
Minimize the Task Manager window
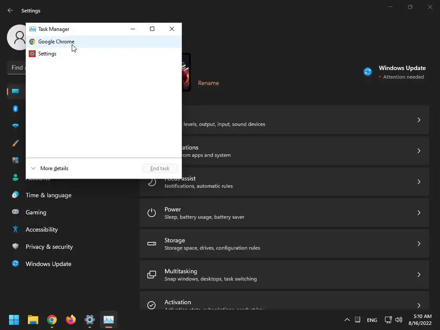133,29
